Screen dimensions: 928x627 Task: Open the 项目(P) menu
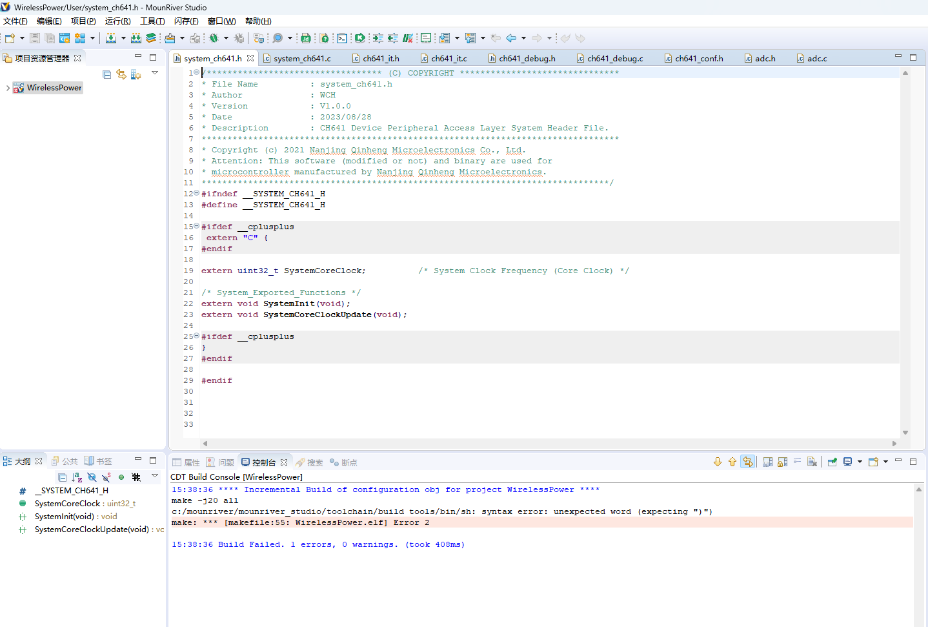tap(83, 21)
